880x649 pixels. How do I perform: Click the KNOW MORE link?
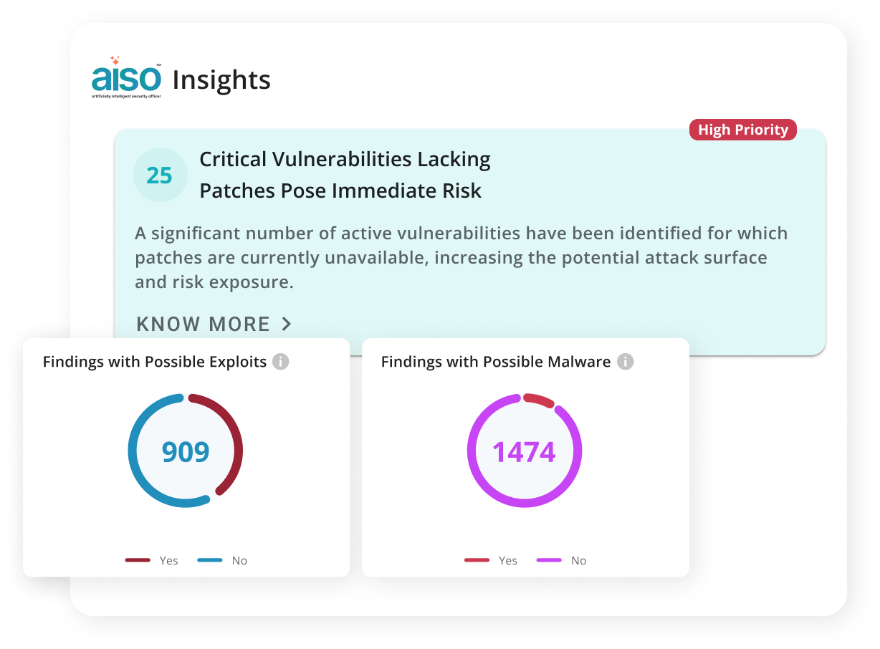tap(214, 324)
